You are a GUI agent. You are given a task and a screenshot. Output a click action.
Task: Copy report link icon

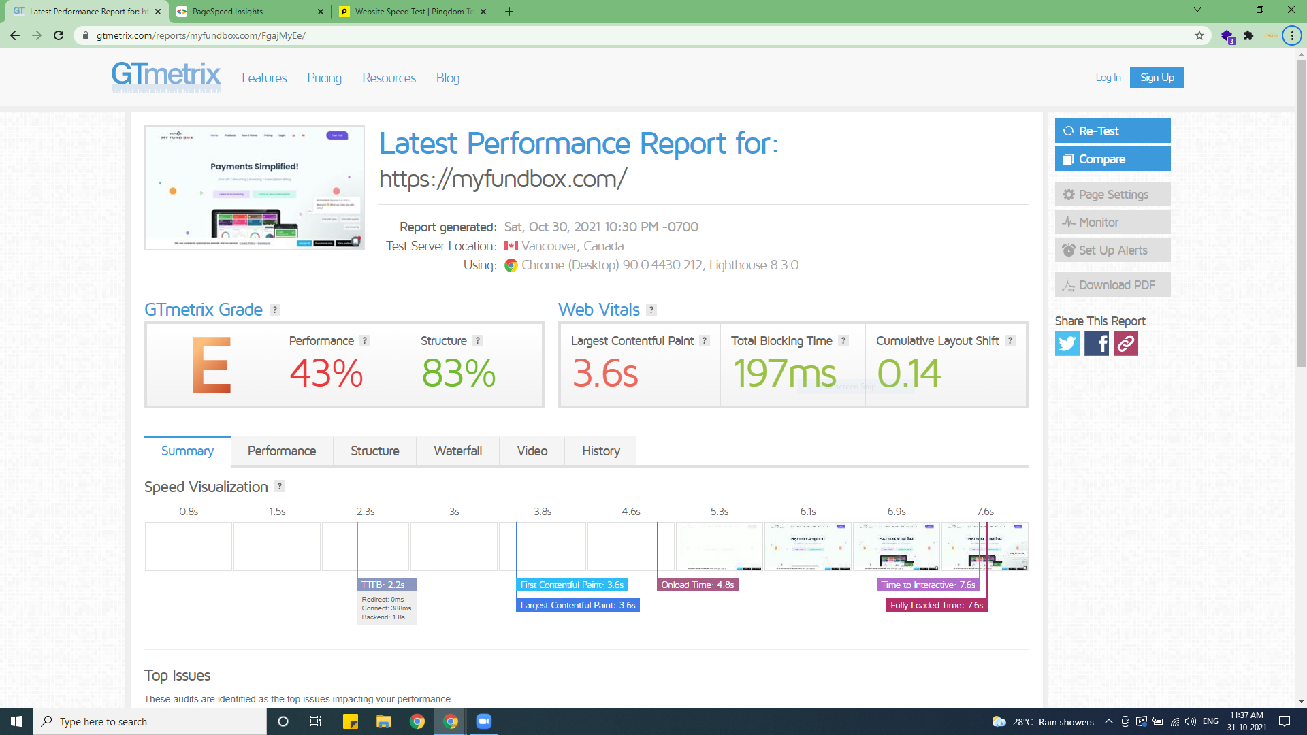coord(1125,344)
